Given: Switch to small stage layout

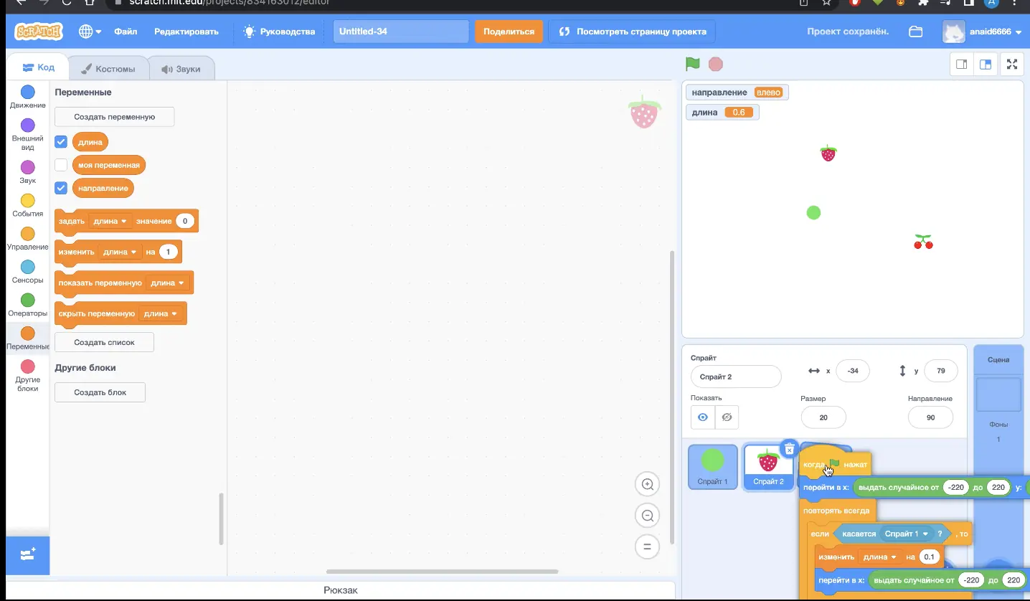Looking at the screenshot, I should pyautogui.click(x=961, y=64).
